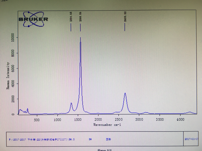This screenshot has width=202, height=151.
Task: Click the Bruker logo in the plot corner
Action: coord(33,19)
